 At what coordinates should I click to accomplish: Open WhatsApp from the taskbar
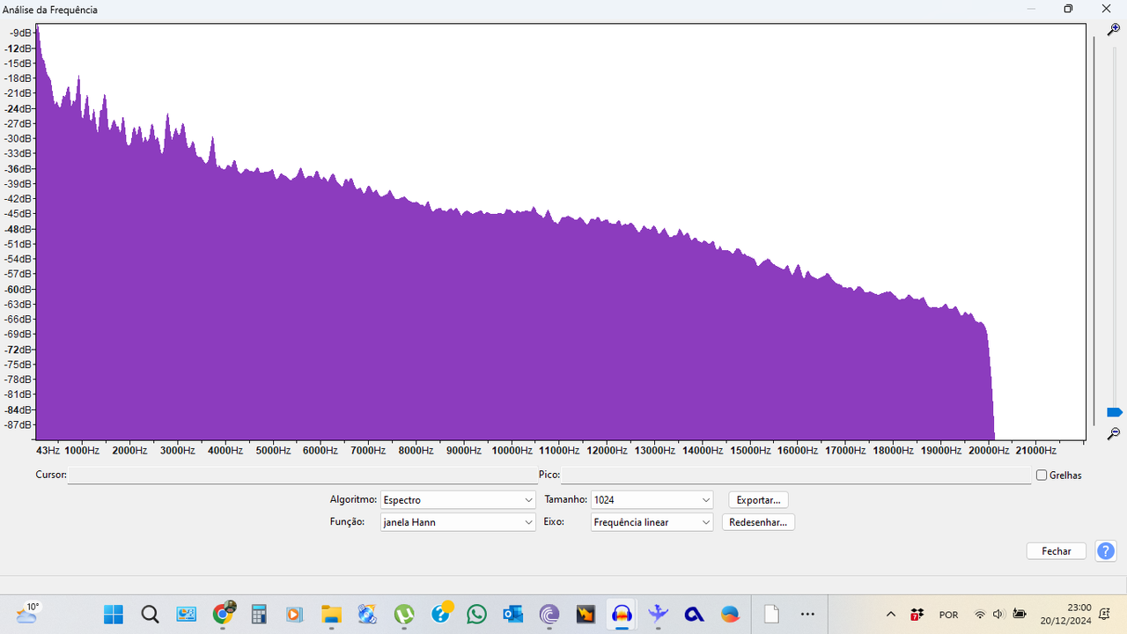click(476, 614)
